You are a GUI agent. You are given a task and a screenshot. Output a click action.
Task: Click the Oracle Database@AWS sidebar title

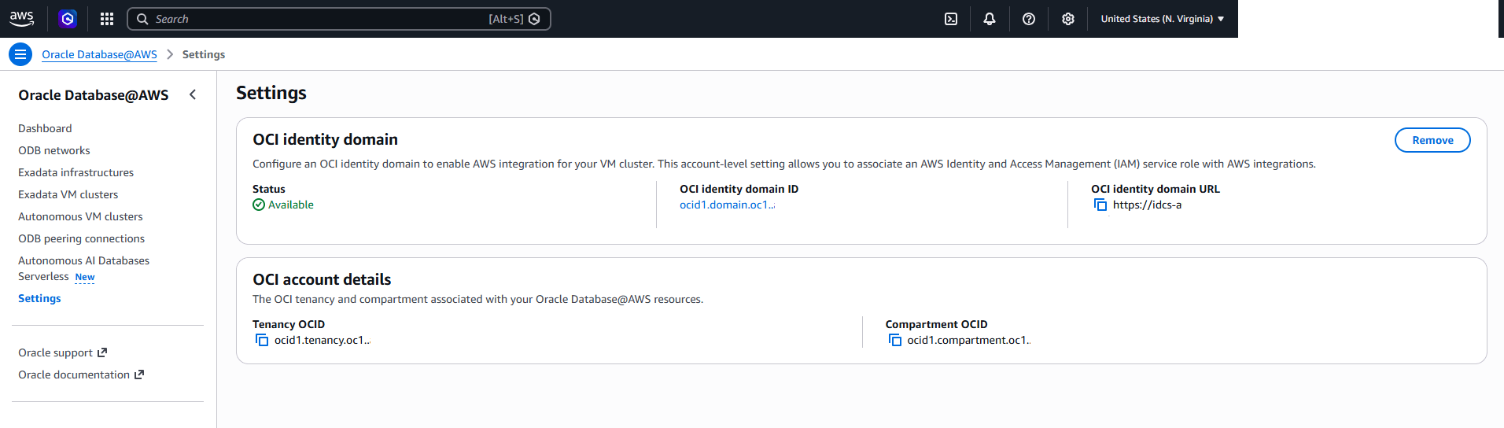tap(94, 95)
